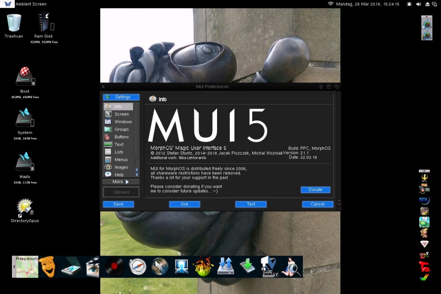This screenshot has width=441, height=294.
Task: Click the Ambient Screen title text
Action: [31, 4]
